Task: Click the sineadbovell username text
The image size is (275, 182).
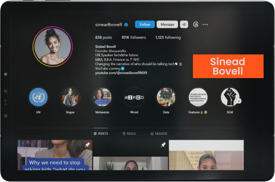Action: [x=108, y=25]
